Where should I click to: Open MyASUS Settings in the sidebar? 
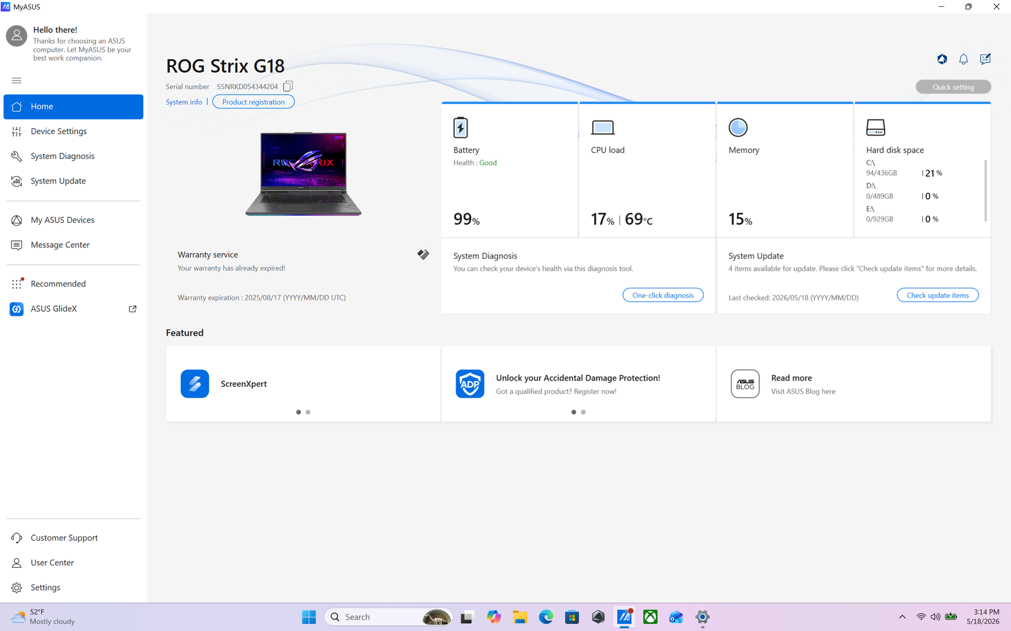click(x=73, y=587)
